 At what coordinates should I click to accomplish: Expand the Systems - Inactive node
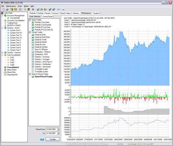(2, 52)
